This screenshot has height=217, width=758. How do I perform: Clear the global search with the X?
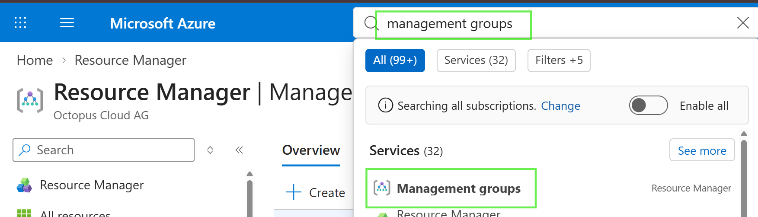click(x=743, y=23)
